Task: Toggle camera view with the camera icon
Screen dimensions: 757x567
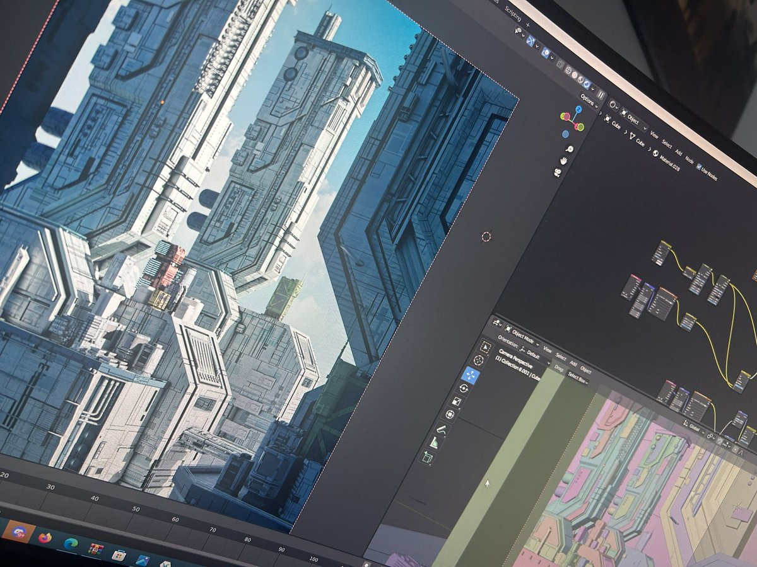Action: (x=557, y=173)
